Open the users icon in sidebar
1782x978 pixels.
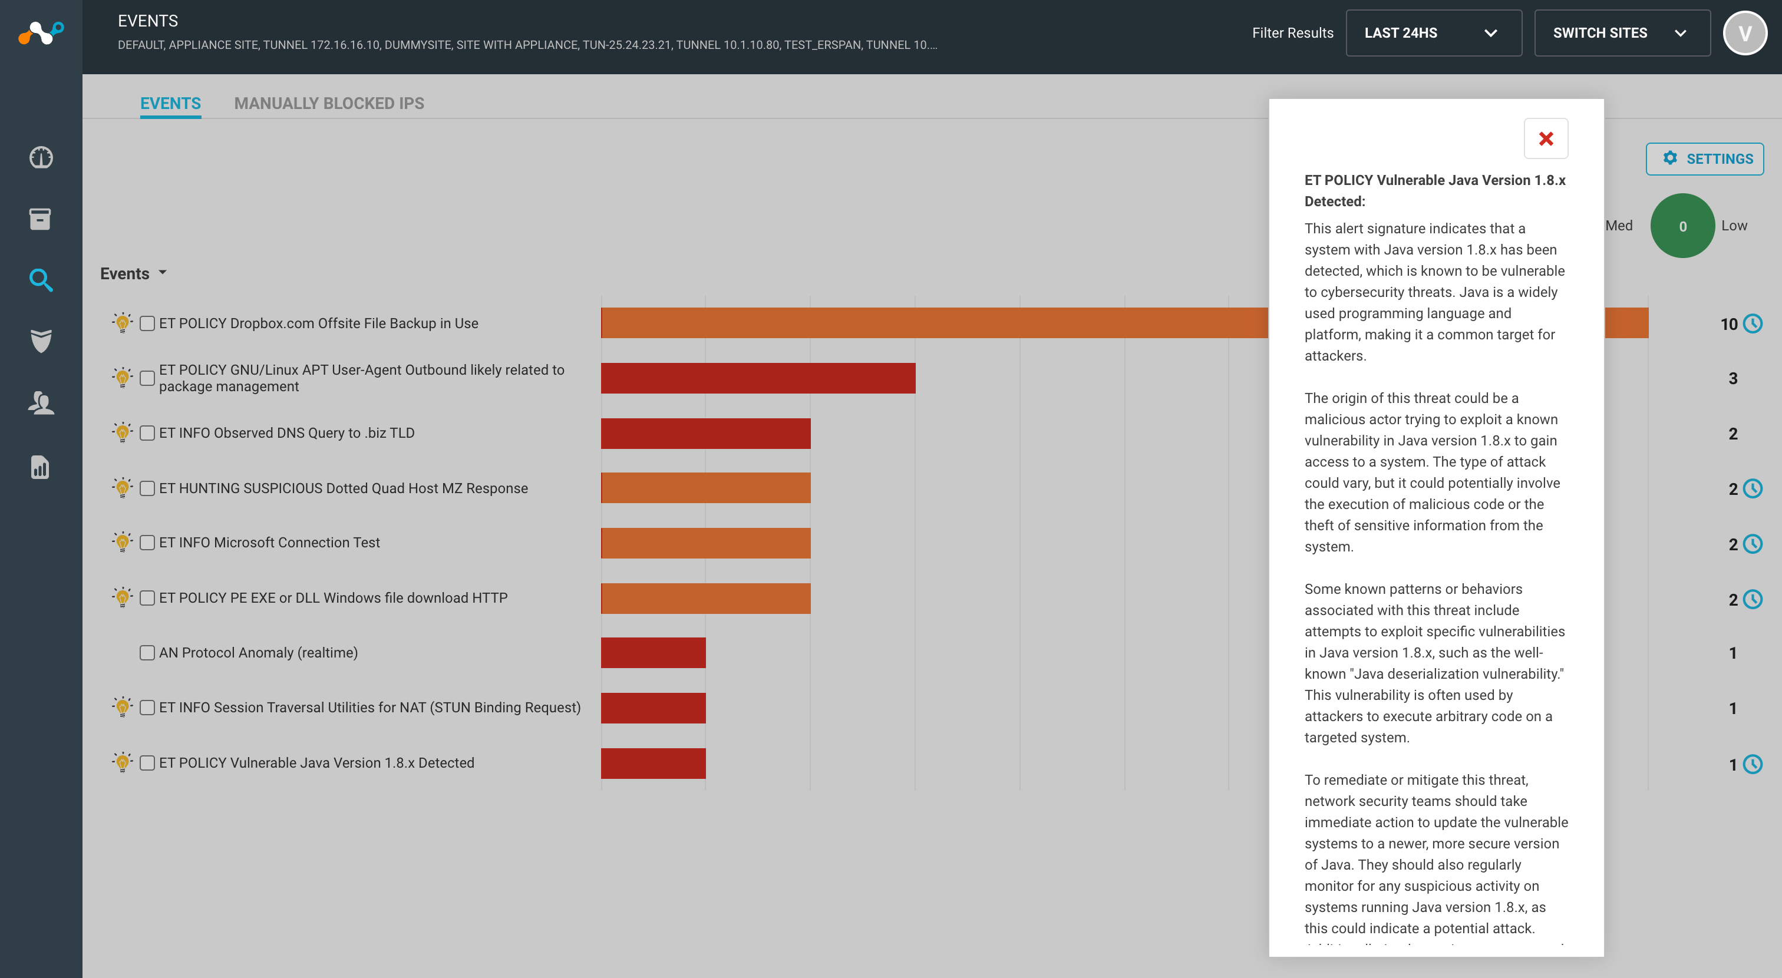point(41,402)
